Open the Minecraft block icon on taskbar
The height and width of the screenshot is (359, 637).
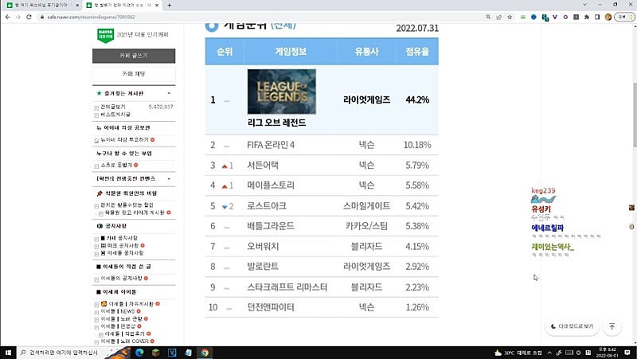[155, 353]
